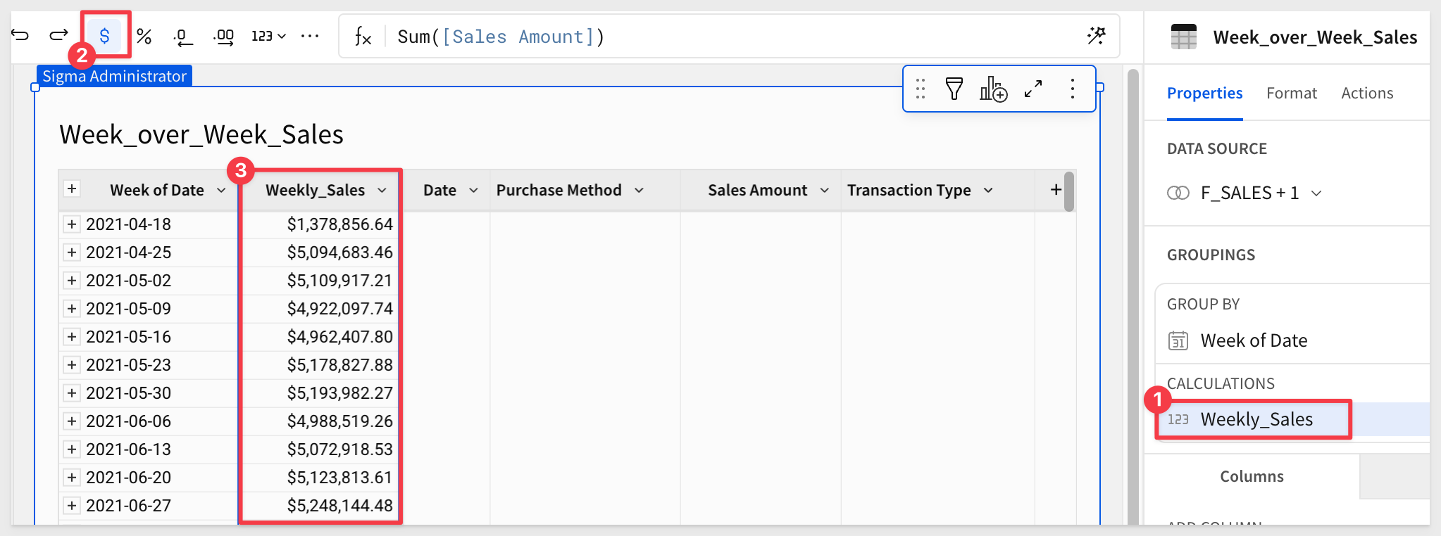Open the number format 123 dropdown

[x=268, y=36]
